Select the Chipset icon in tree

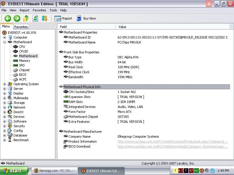point(16,70)
